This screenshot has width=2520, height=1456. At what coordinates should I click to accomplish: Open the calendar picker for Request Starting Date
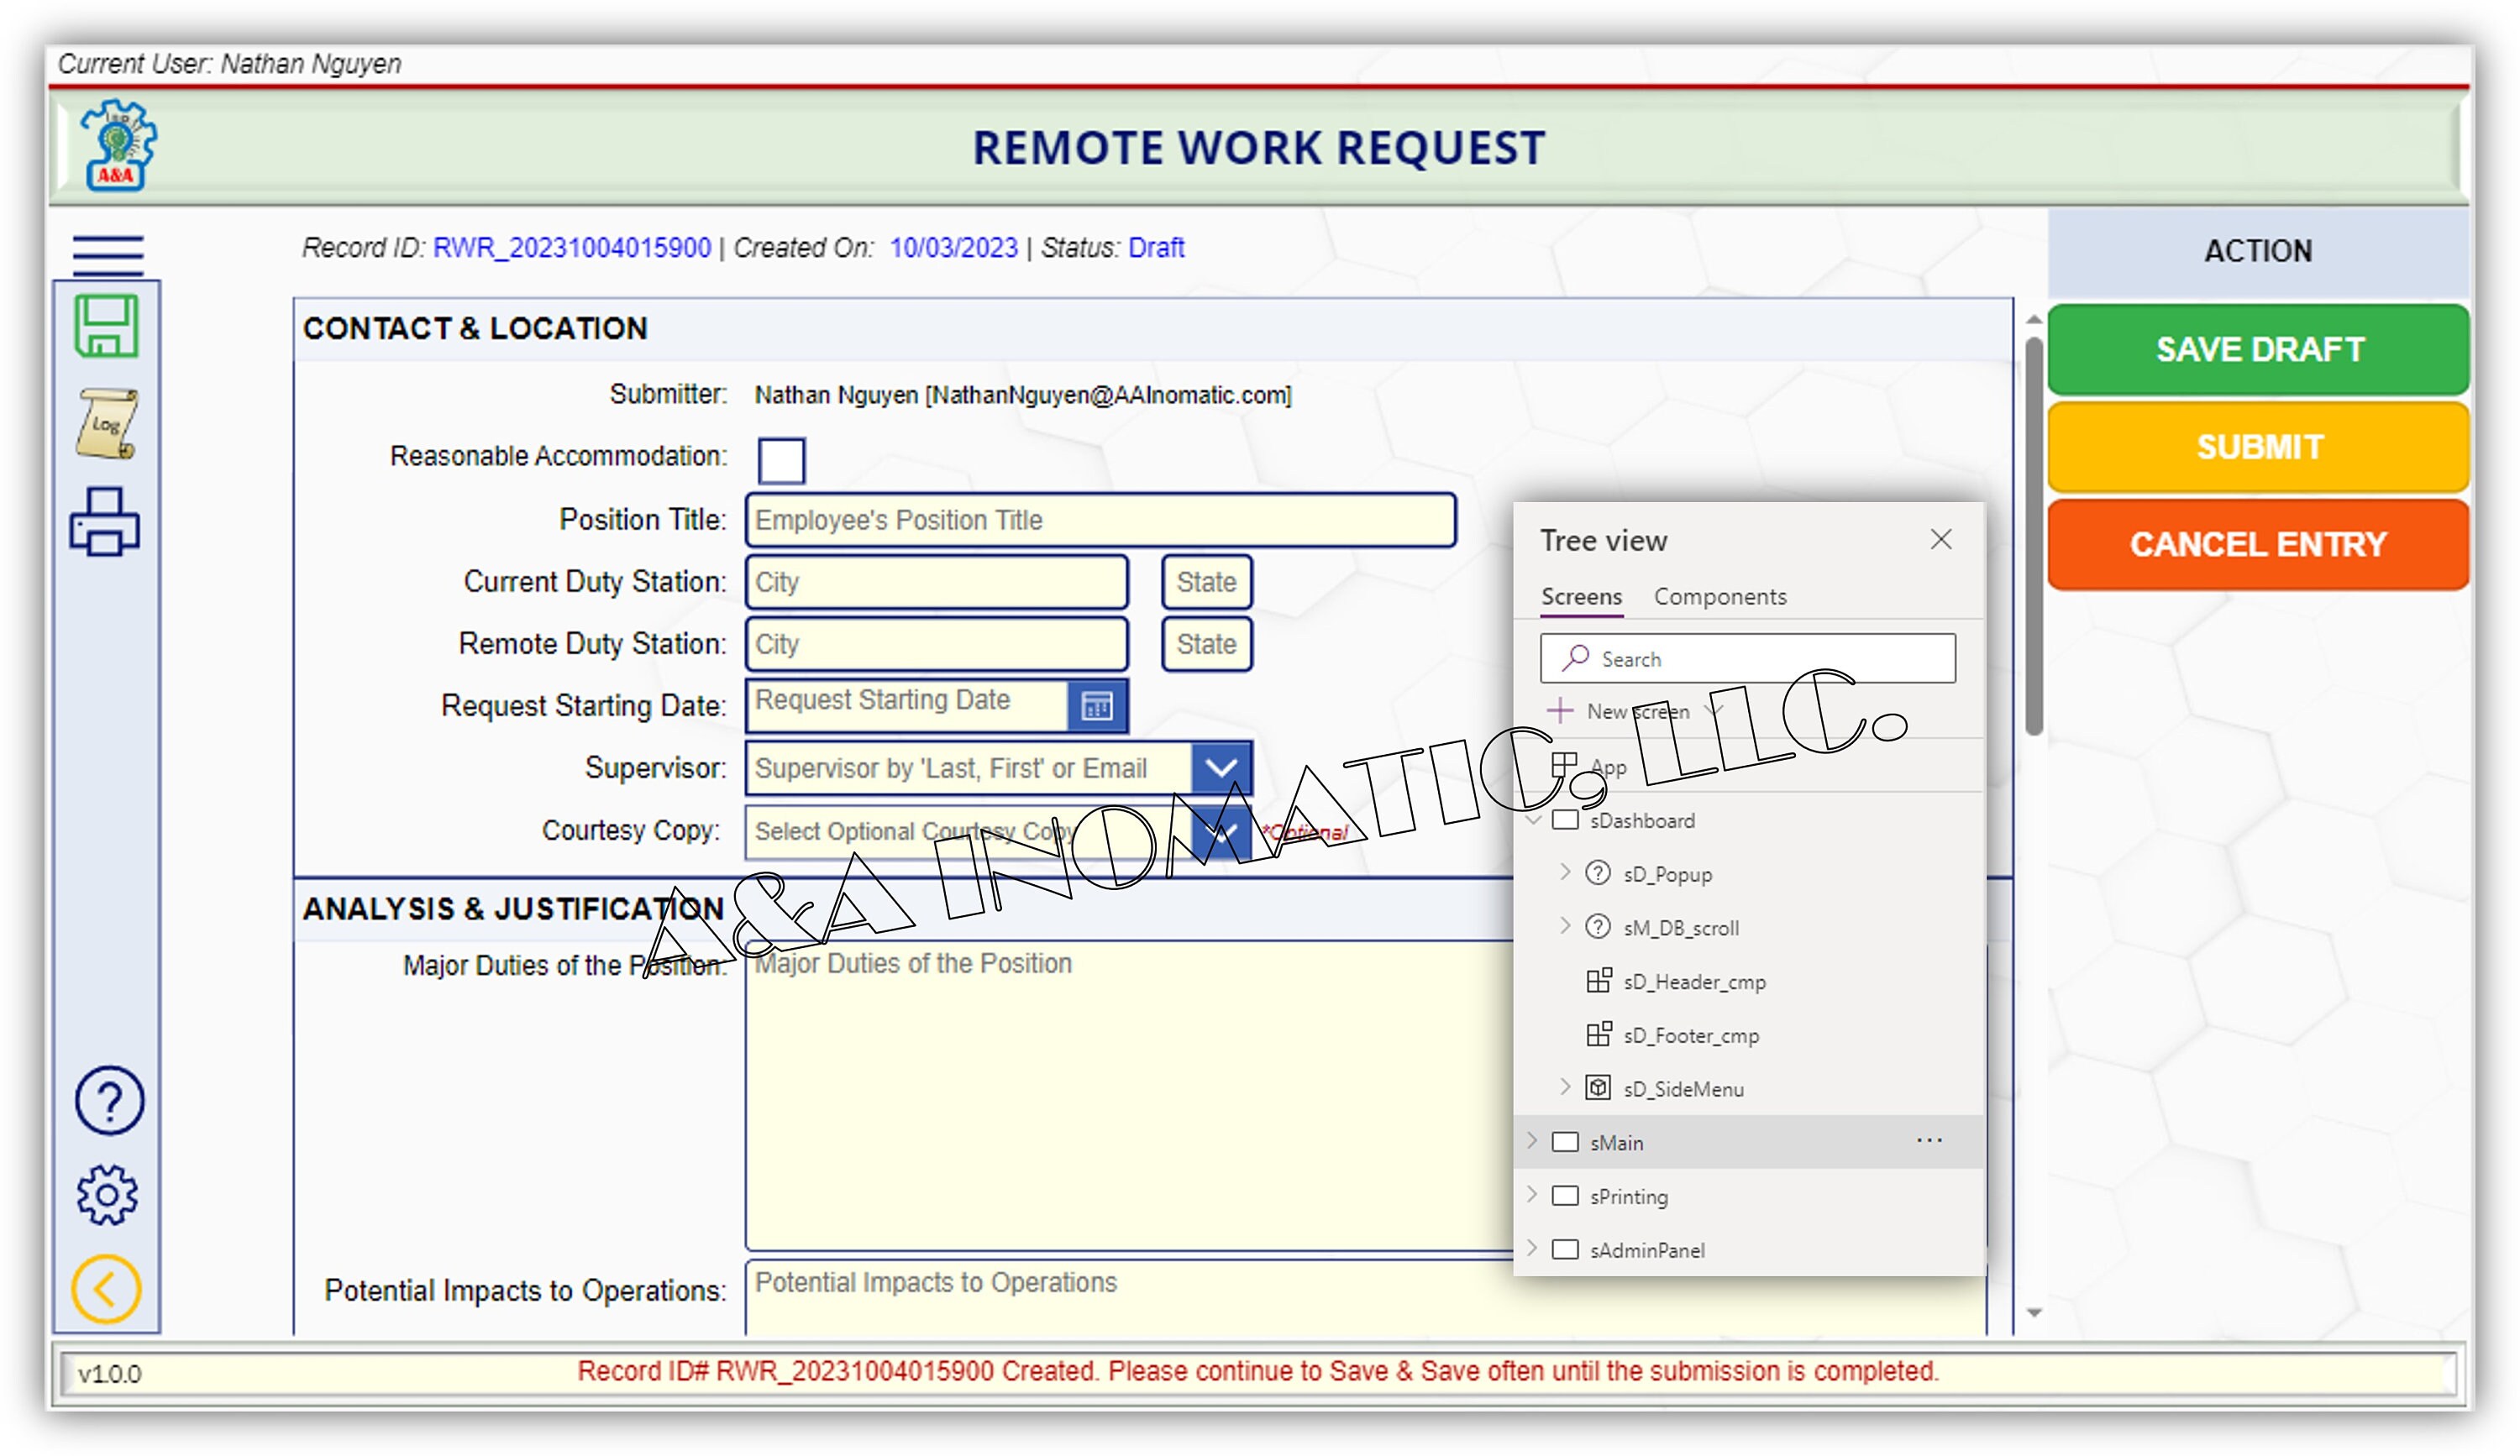click(x=1097, y=705)
